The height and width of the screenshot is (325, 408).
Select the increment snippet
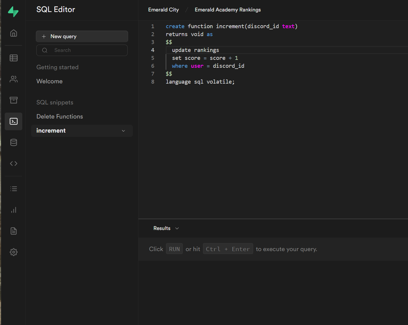point(82,131)
